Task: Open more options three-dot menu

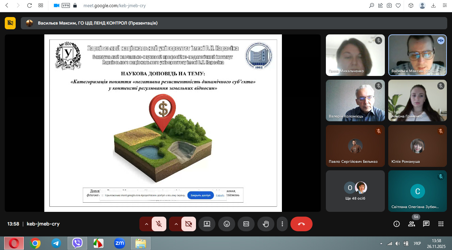Action: point(282,224)
